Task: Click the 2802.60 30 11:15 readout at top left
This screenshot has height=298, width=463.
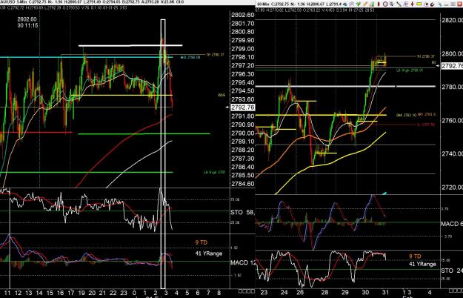Action: click(x=27, y=22)
